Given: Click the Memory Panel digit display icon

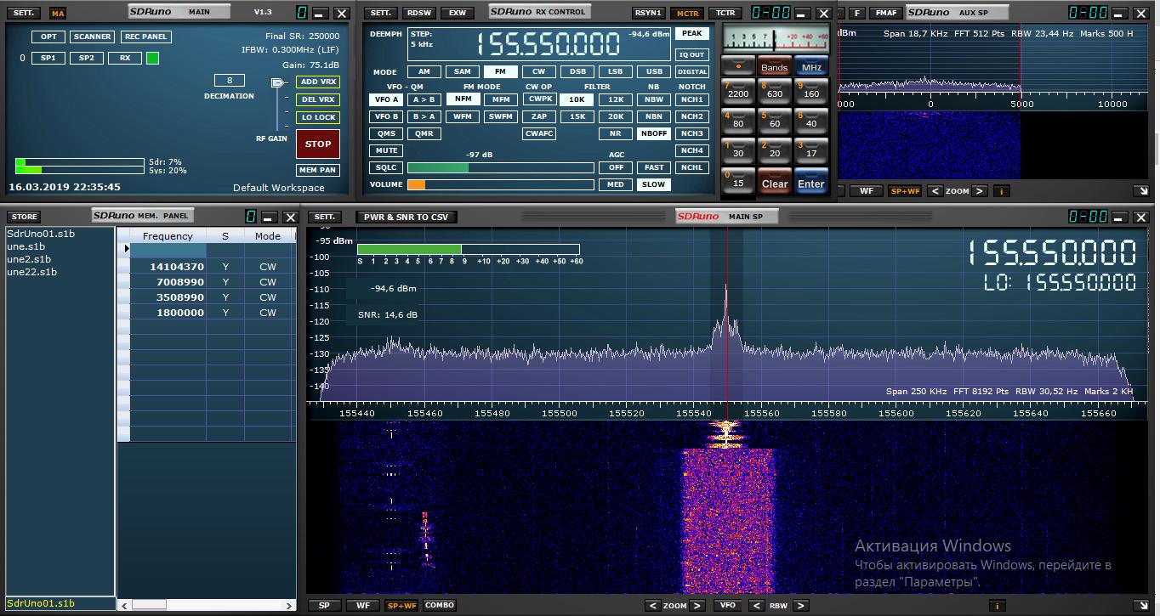Looking at the screenshot, I should 251,217.
